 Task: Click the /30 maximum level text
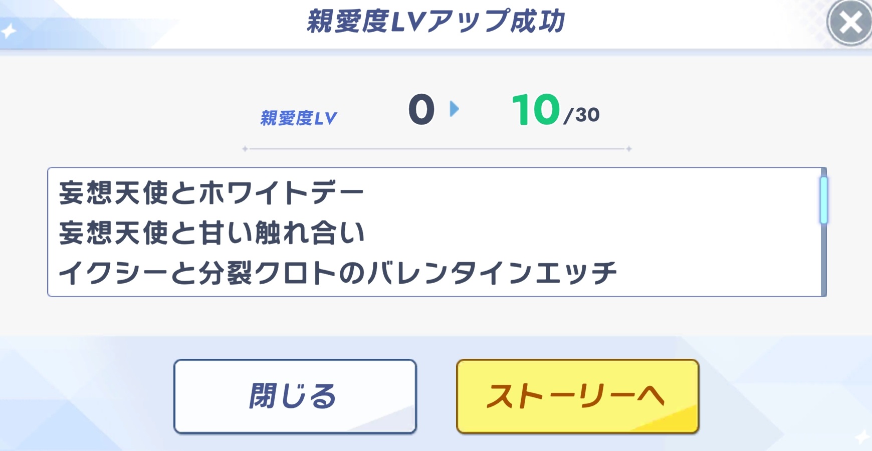click(x=582, y=115)
